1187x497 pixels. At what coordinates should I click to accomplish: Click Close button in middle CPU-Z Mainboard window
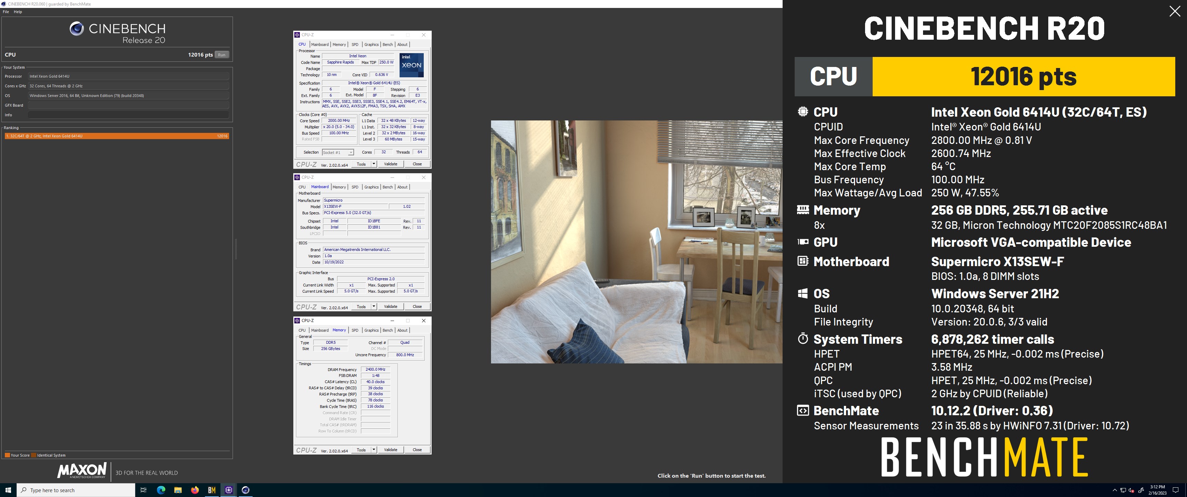click(x=417, y=306)
